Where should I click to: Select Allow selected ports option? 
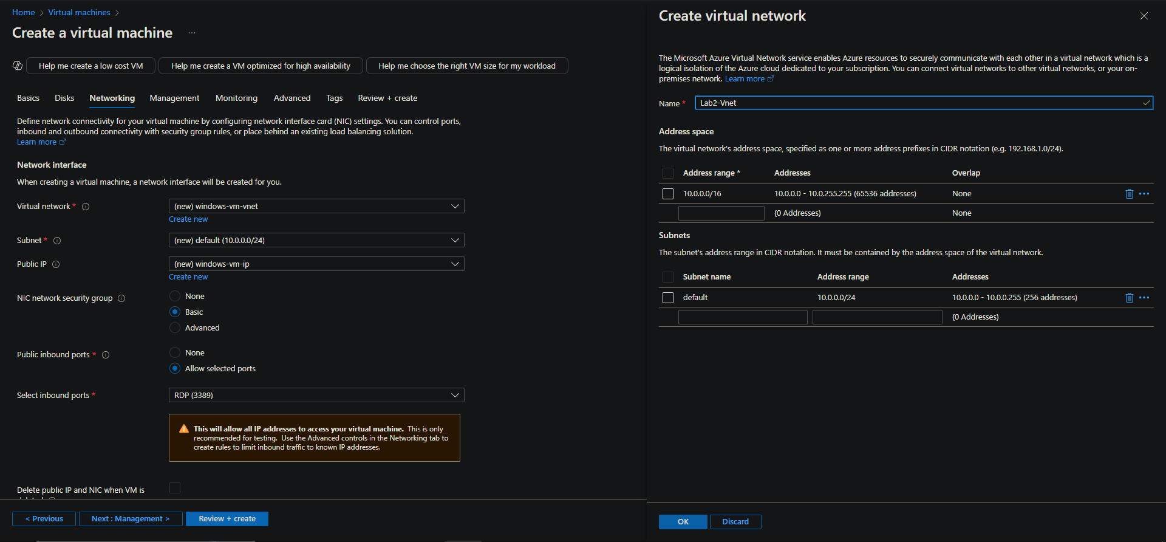(x=175, y=368)
